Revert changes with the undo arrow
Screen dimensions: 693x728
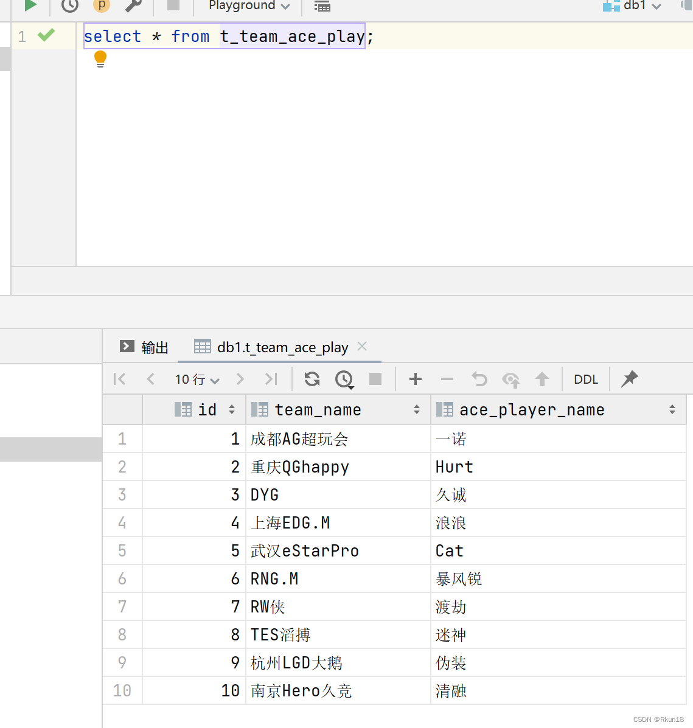coord(479,379)
